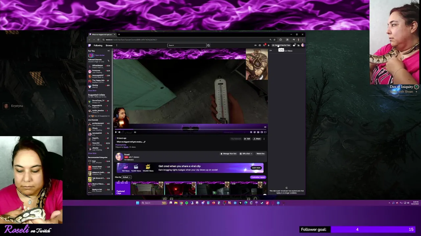Expand Show More under Live Channels

(92, 153)
